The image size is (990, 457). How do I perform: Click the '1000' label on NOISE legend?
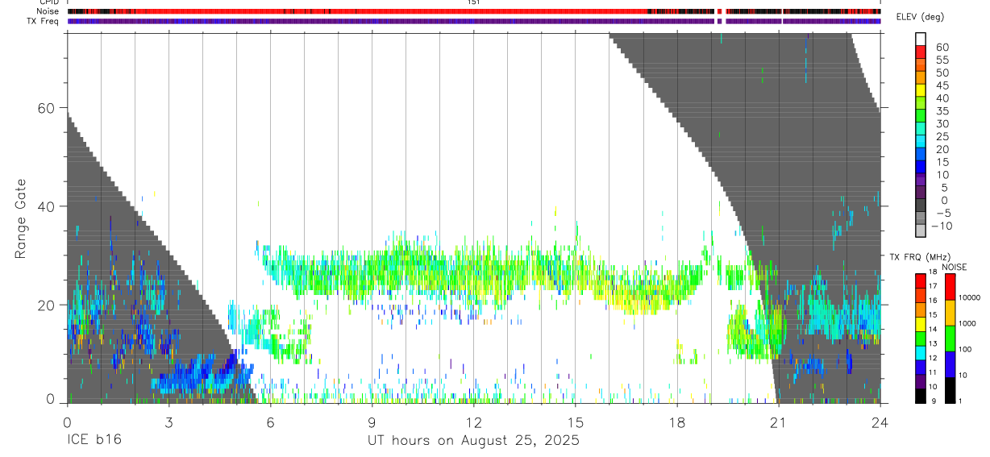click(968, 324)
